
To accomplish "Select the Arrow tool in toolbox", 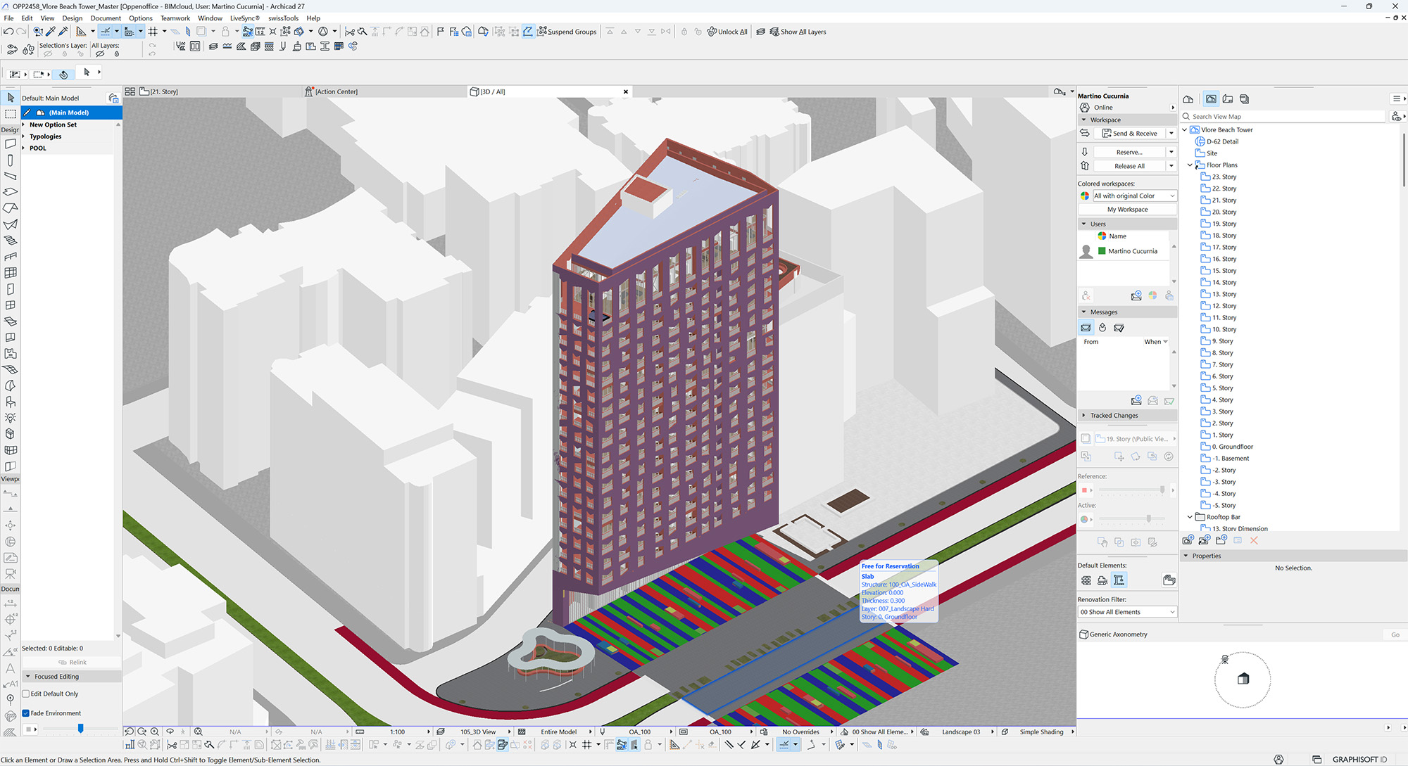I will click(11, 98).
